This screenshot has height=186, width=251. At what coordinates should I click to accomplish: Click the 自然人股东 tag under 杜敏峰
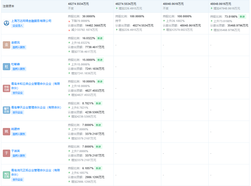coord(19,69)
